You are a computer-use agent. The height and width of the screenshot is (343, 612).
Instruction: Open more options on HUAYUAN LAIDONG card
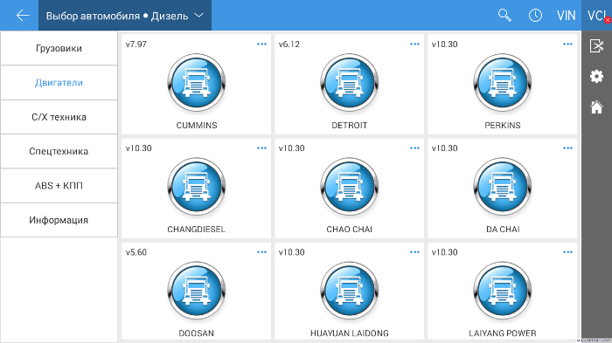414,252
